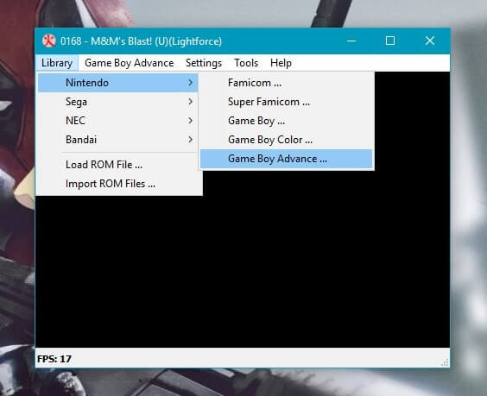
Task: Select Game Boy Color entry
Action: click(287, 140)
